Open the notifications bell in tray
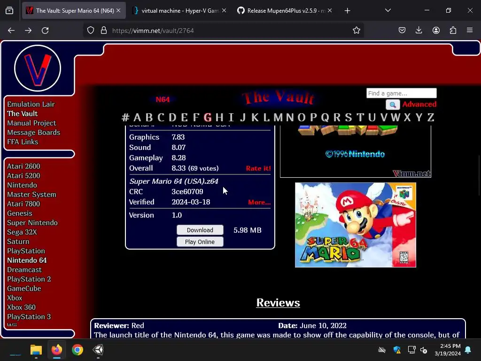The width and height of the screenshot is (481, 361). coord(468,350)
